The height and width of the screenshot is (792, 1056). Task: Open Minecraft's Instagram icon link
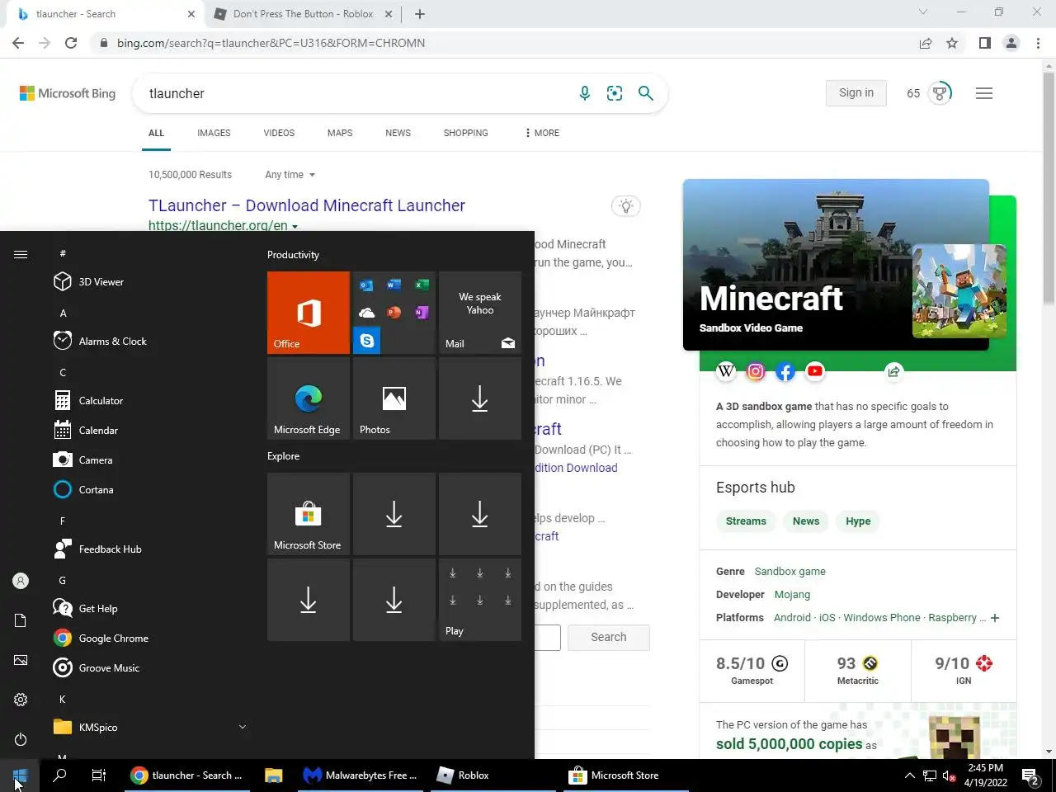pos(756,371)
